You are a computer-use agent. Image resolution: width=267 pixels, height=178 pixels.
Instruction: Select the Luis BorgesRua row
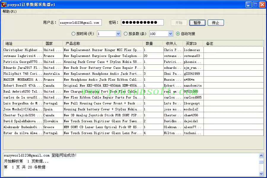pos(133,104)
